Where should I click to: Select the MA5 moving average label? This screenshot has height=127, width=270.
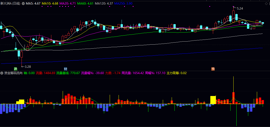(x=33, y=4)
